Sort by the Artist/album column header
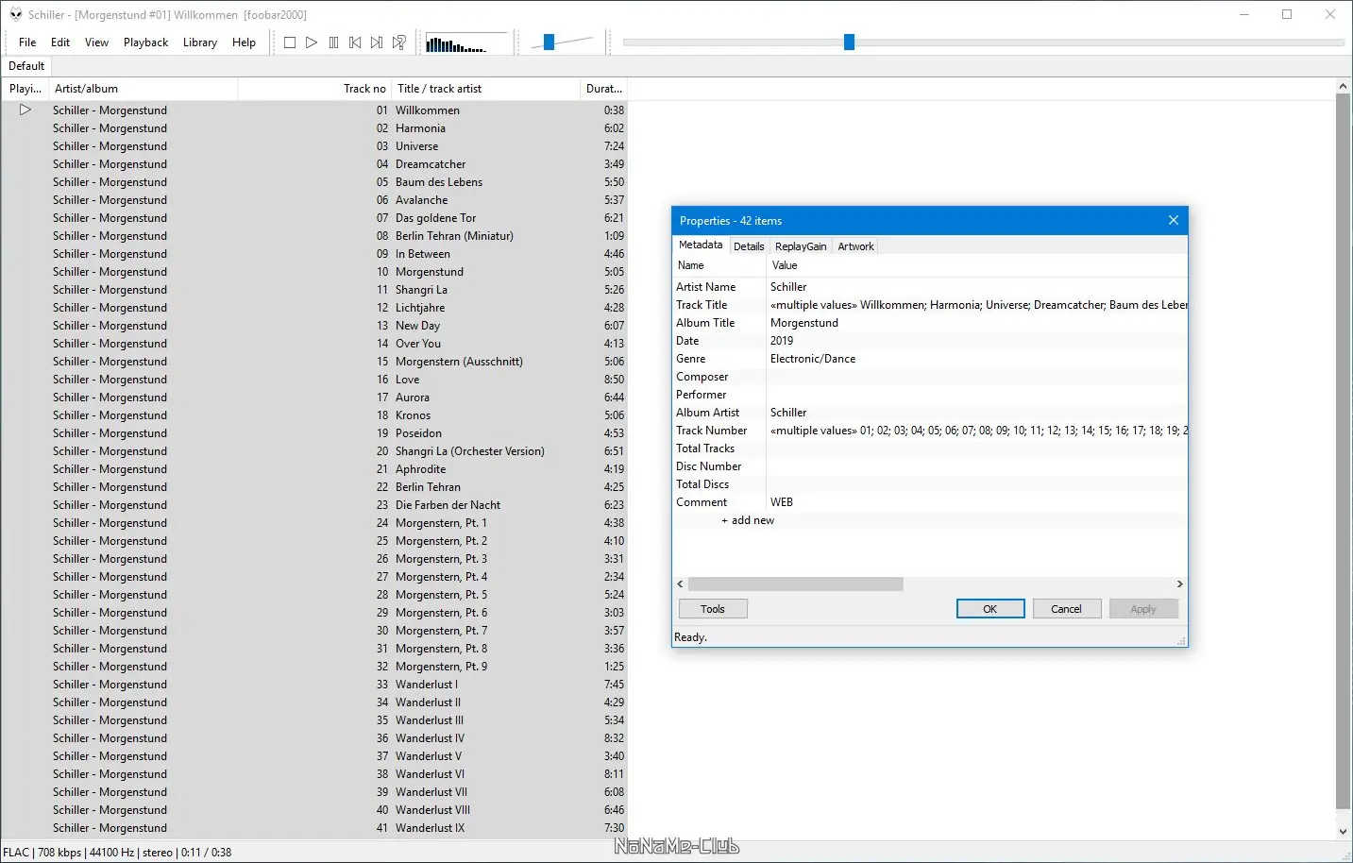Image resolution: width=1353 pixels, height=863 pixels. pyautogui.click(x=143, y=89)
